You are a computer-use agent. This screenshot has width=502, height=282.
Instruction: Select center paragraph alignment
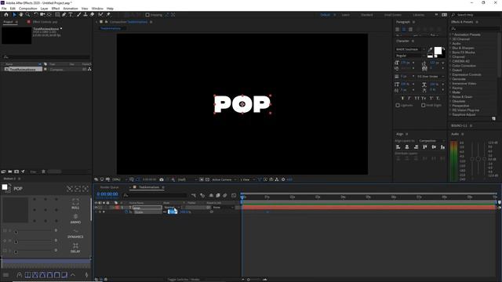[x=404, y=30]
